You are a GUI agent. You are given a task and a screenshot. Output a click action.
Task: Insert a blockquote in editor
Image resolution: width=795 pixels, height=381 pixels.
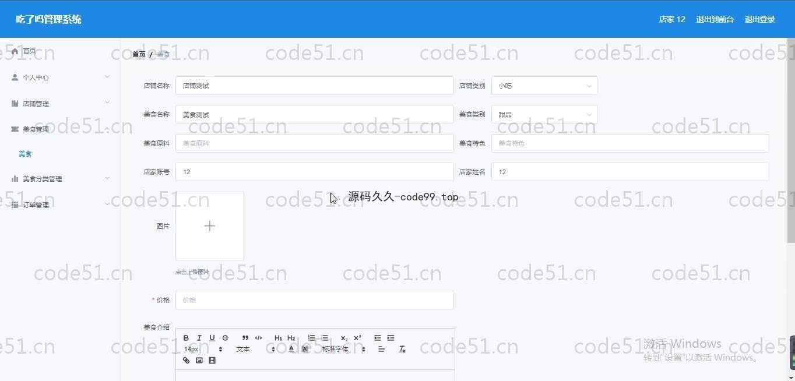(x=245, y=338)
